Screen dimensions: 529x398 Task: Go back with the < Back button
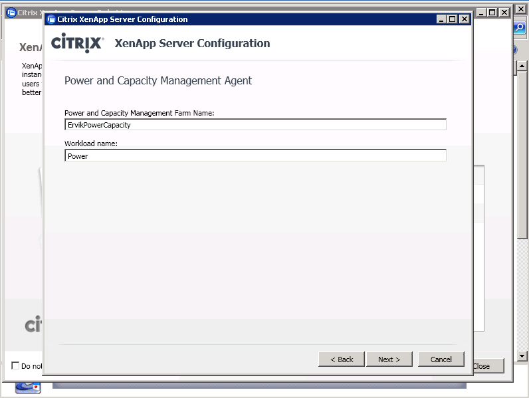point(342,359)
